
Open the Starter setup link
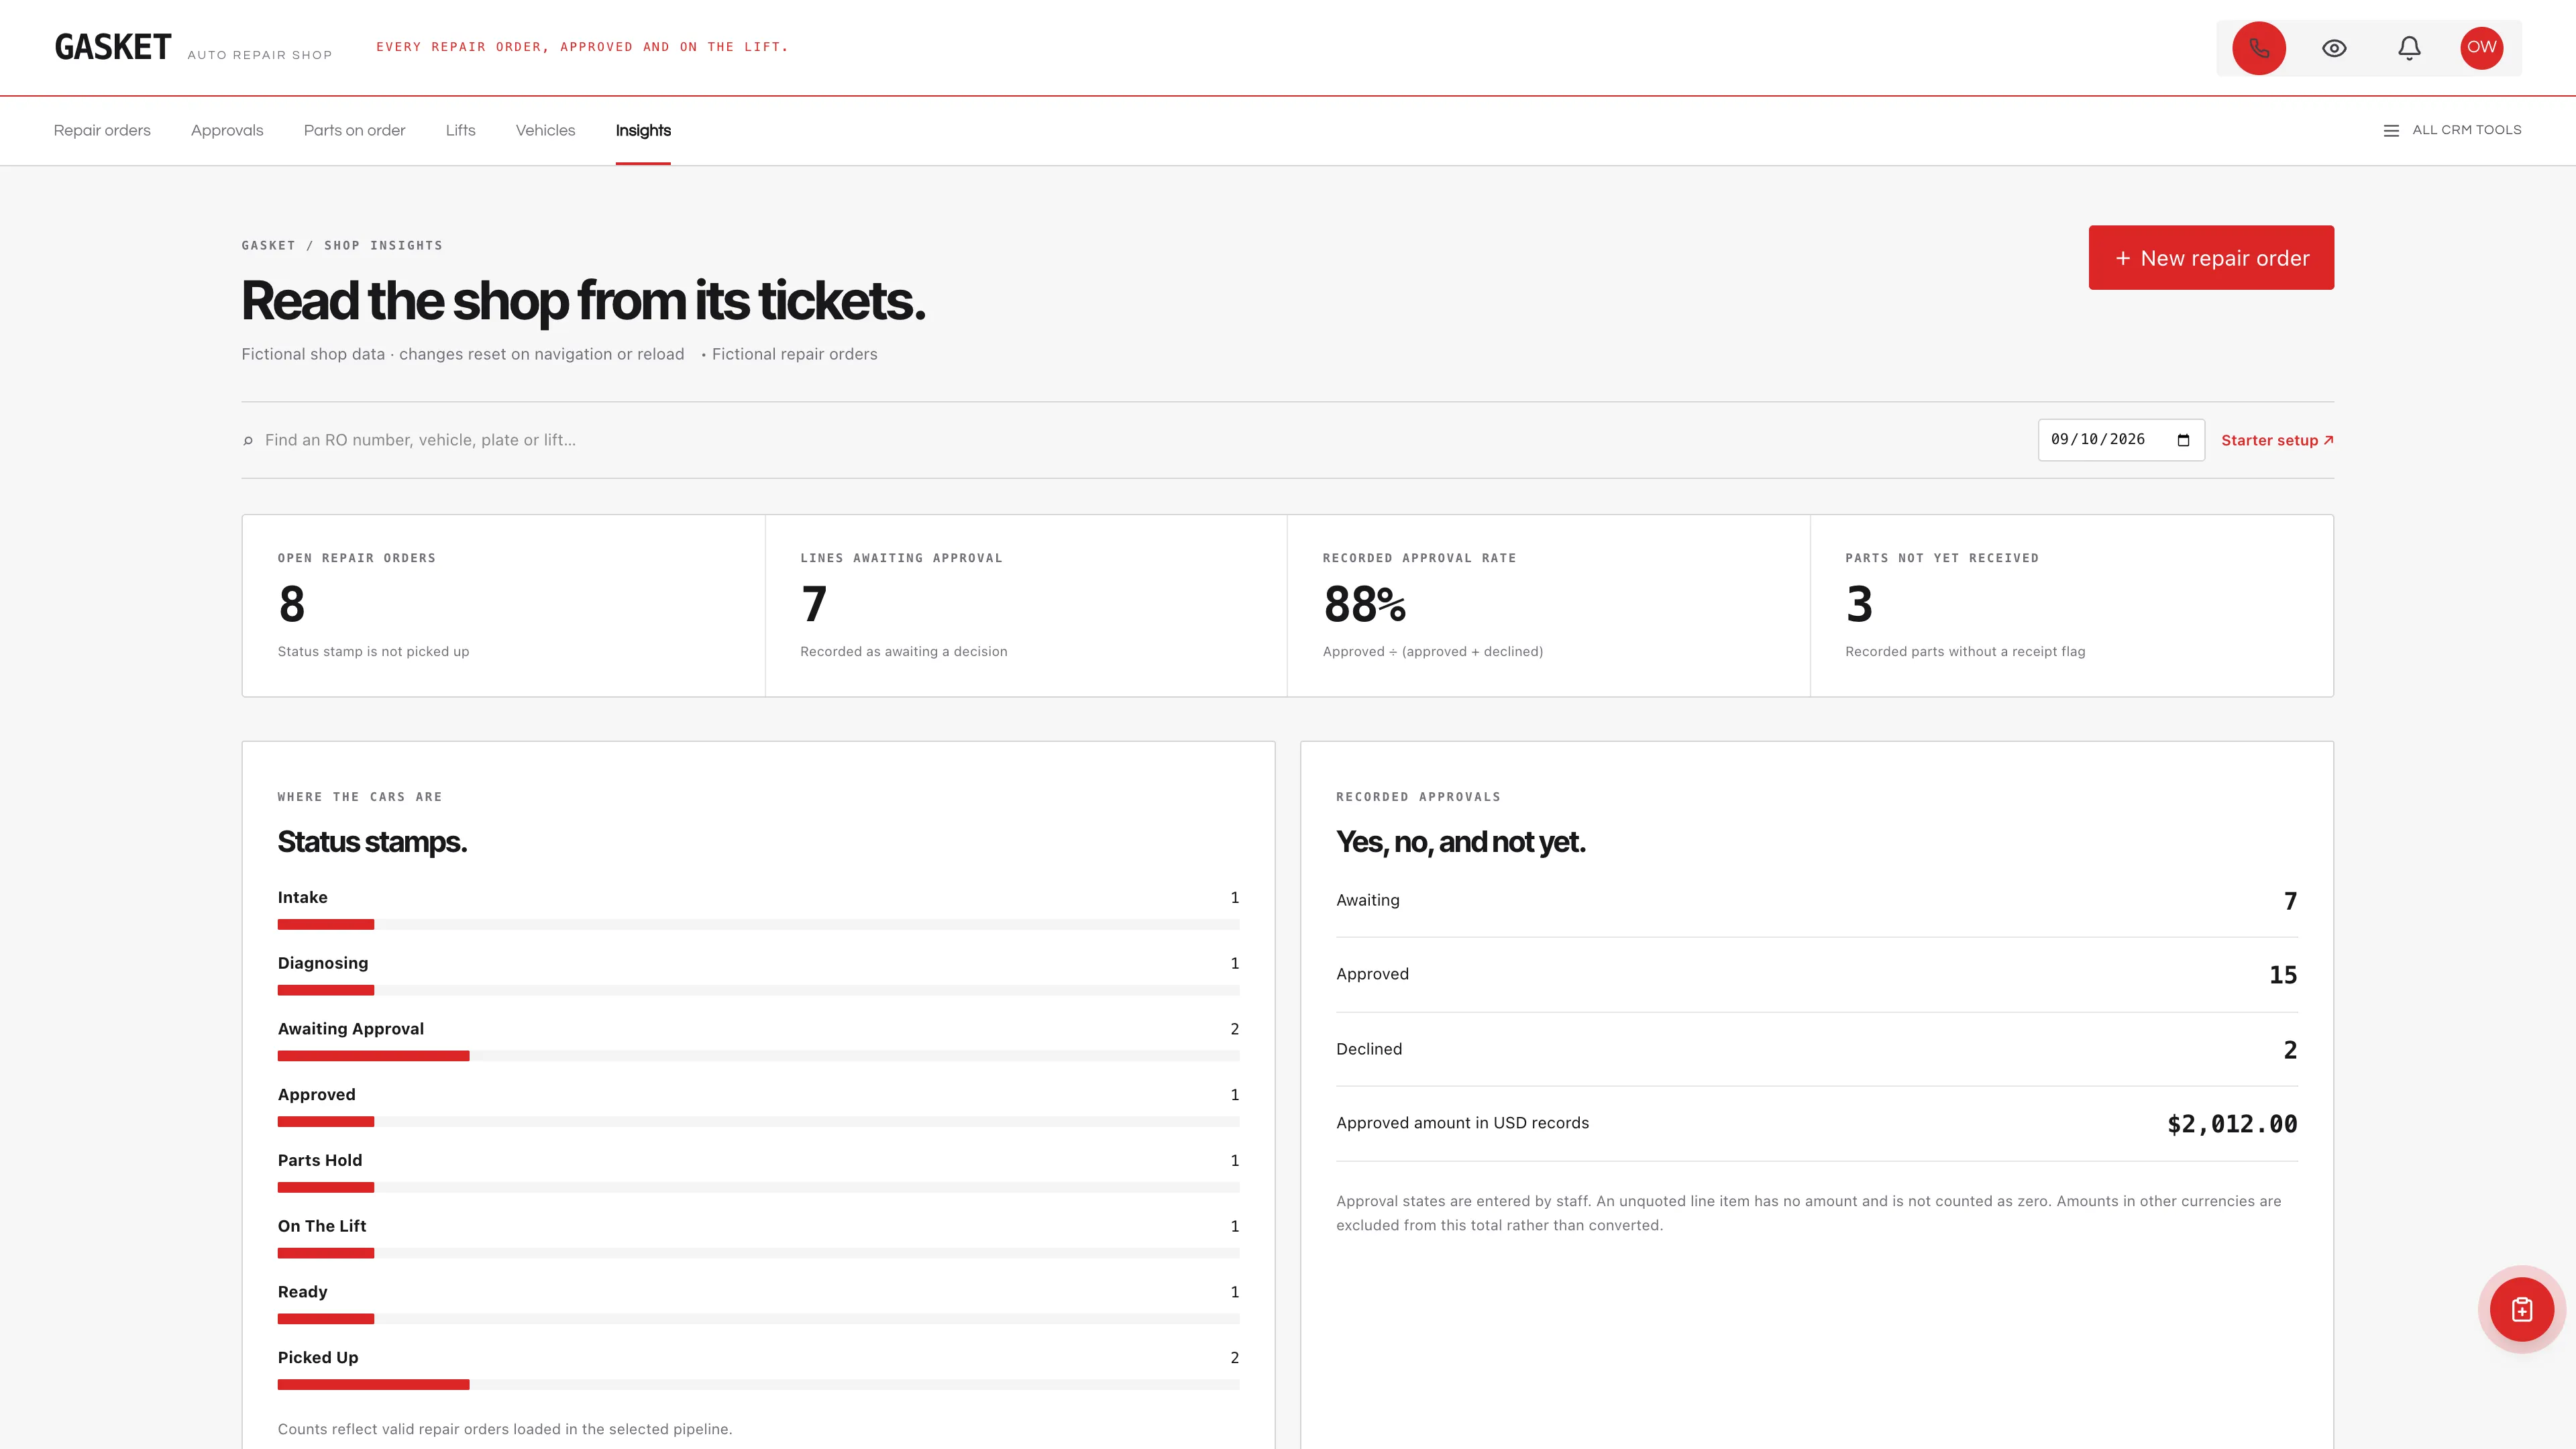point(2277,440)
